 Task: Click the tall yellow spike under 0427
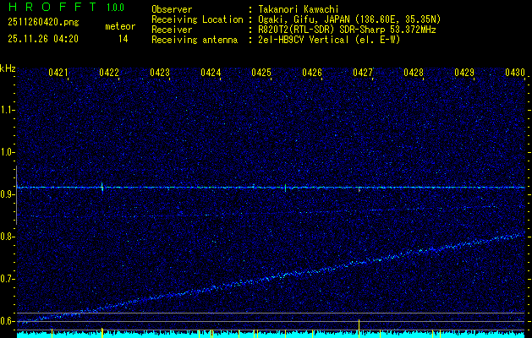pyautogui.click(x=359, y=326)
